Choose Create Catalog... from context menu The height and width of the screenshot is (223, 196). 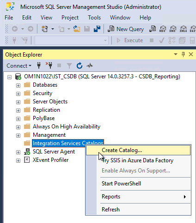coord(138,150)
